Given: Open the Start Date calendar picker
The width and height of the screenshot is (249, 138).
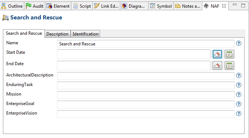Looking at the screenshot, I should point(229,54).
